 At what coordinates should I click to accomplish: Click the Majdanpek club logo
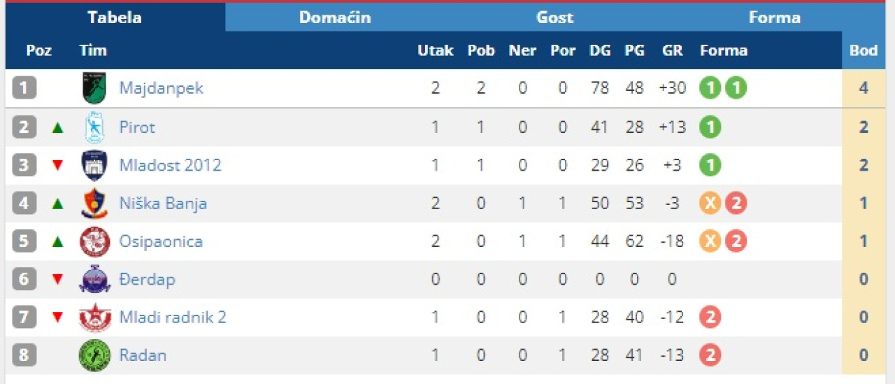click(x=94, y=88)
